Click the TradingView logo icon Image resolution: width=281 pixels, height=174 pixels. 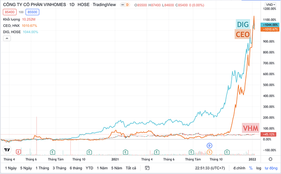(7, 150)
